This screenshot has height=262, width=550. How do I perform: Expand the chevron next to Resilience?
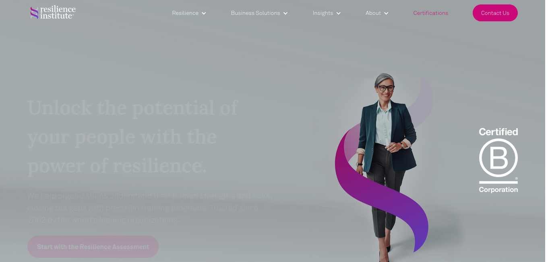[204, 13]
